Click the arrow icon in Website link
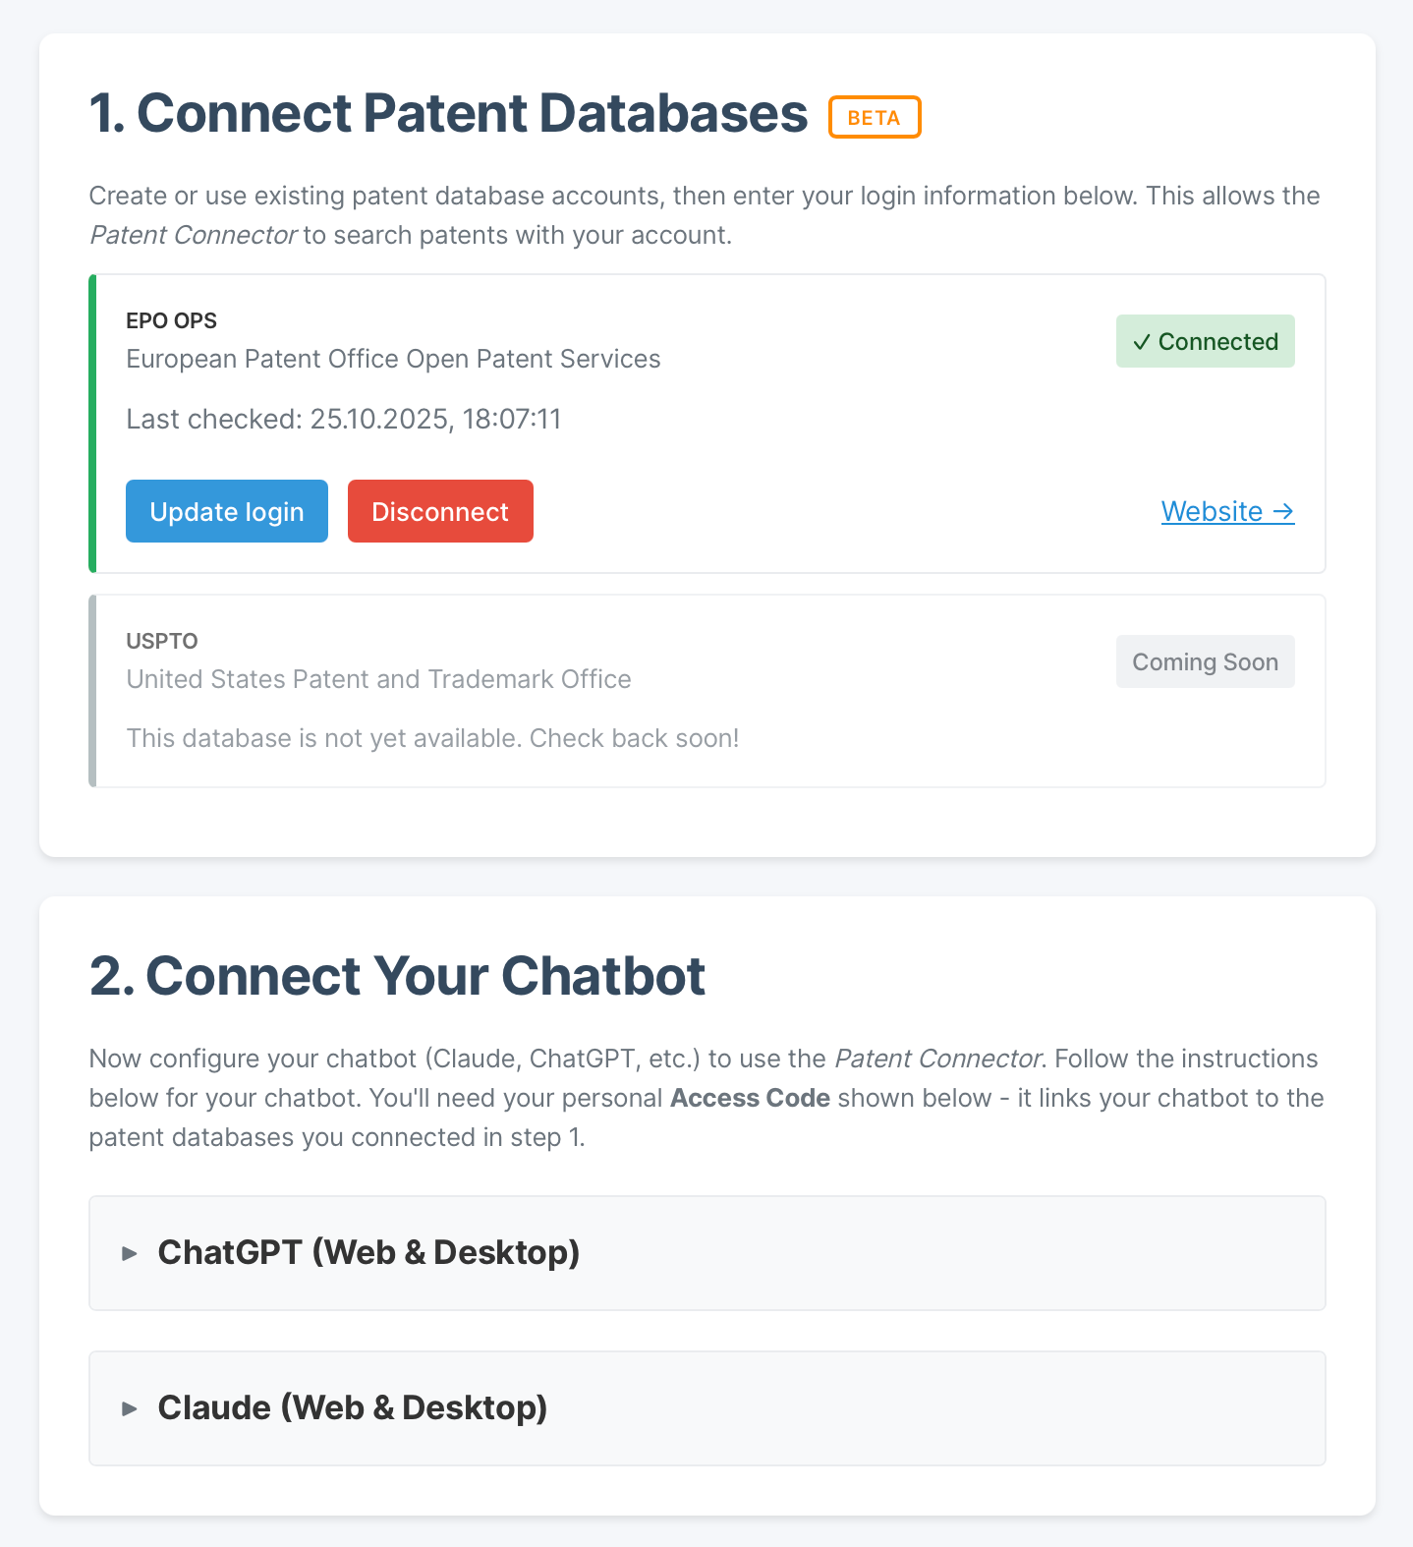Screen dimensions: 1413x1547 click(1282, 511)
